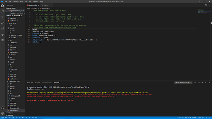The width and height of the screenshot is (212, 119).
Task: Split the editor right
Action: click(x=206, y=5)
